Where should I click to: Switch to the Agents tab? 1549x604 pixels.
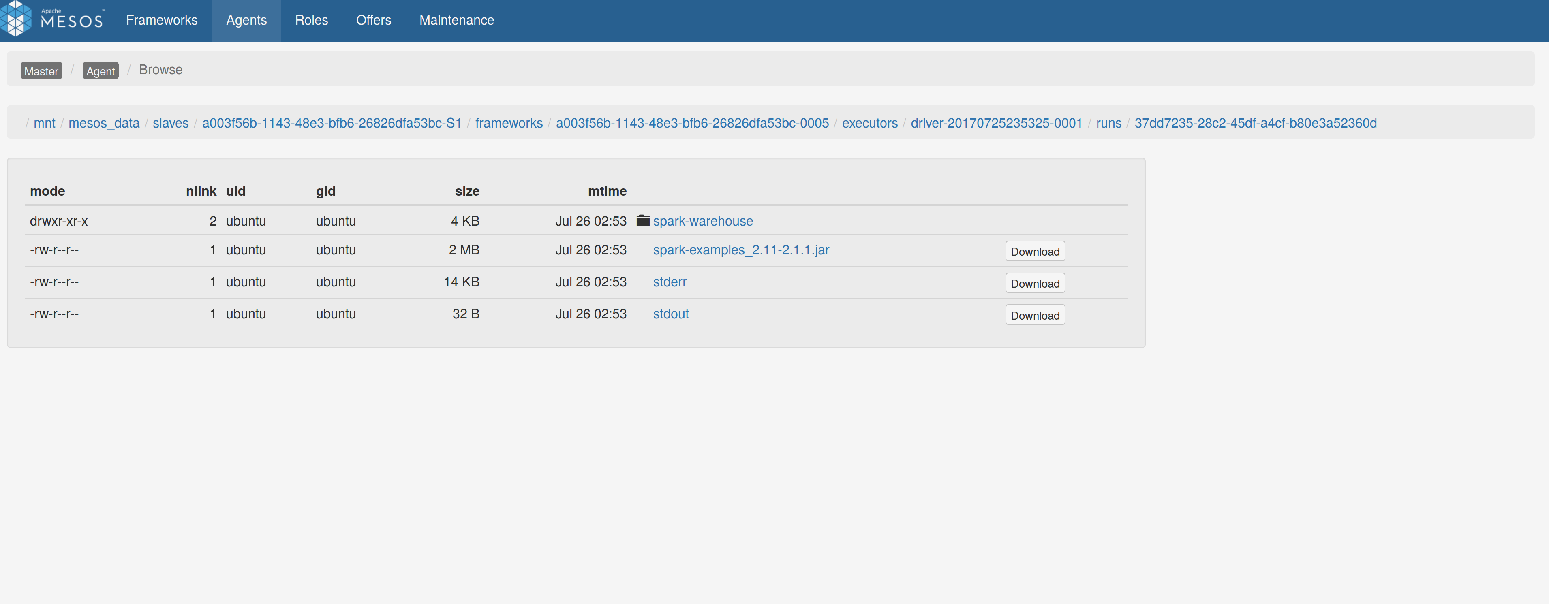(x=246, y=20)
